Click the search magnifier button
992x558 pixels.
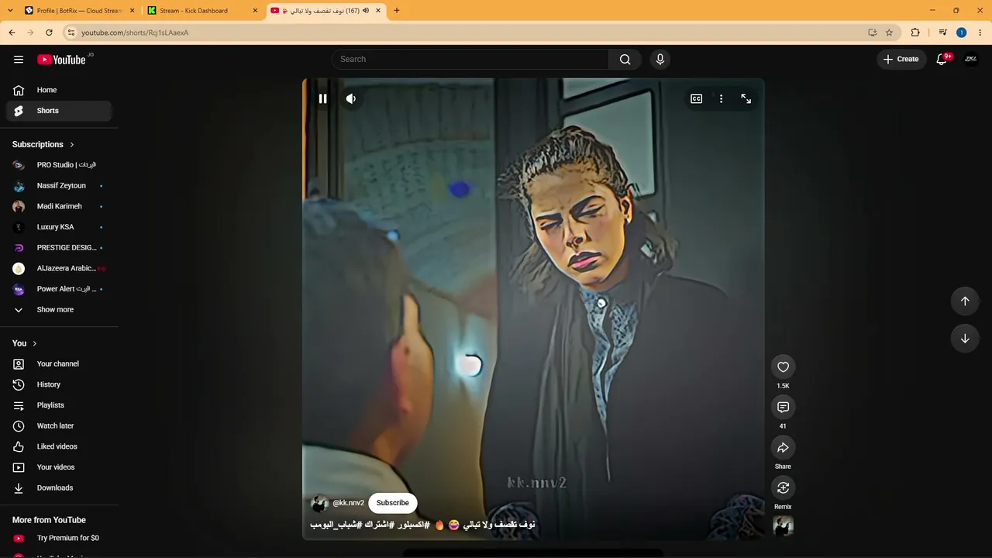coord(625,60)
